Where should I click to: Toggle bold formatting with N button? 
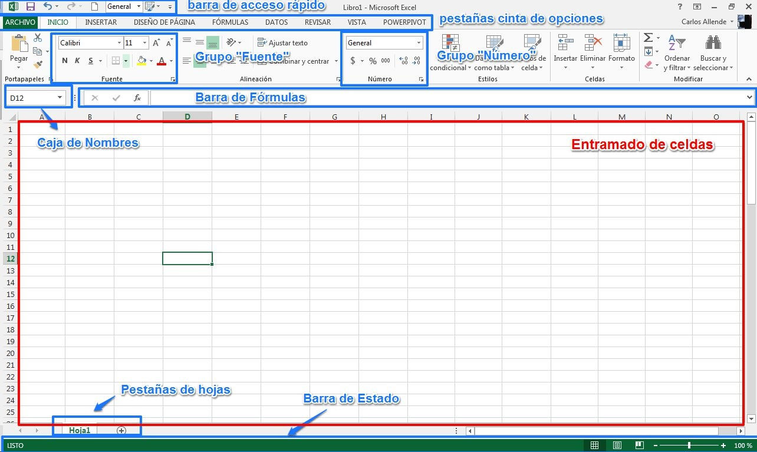coord(64,61)
